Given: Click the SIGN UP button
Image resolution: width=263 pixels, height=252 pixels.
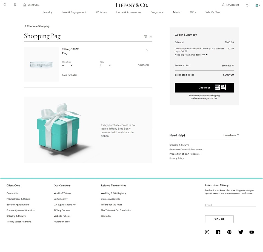Looking at the screenshot, I should tap(219, 219).
